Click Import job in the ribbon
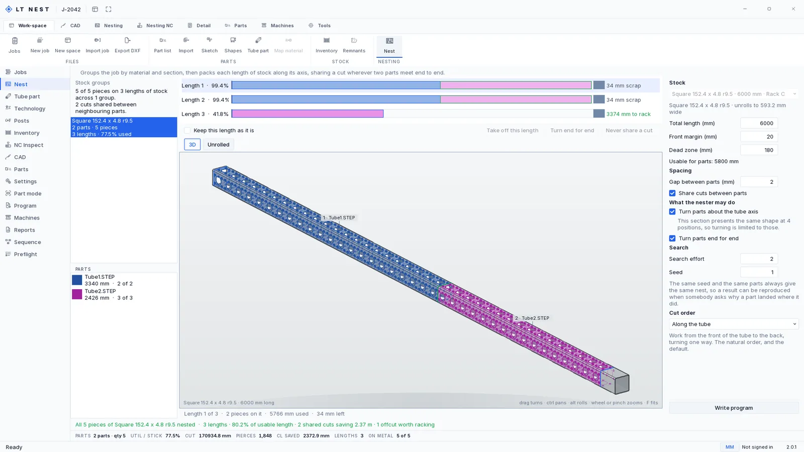 coord(97,45)
